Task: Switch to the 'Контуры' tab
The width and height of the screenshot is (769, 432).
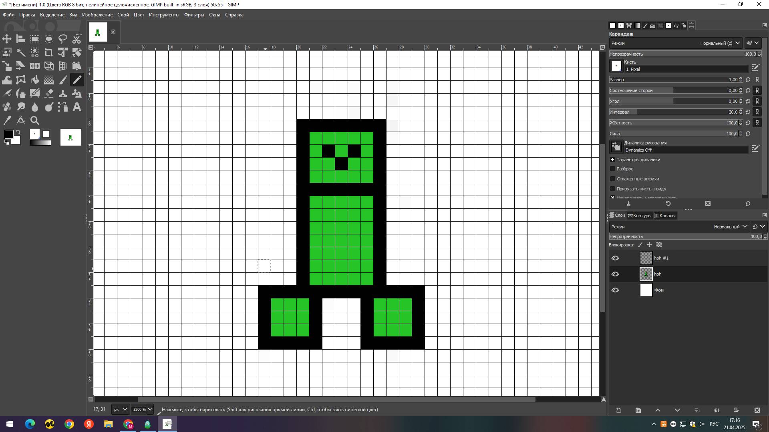Action: coord(640,216)
